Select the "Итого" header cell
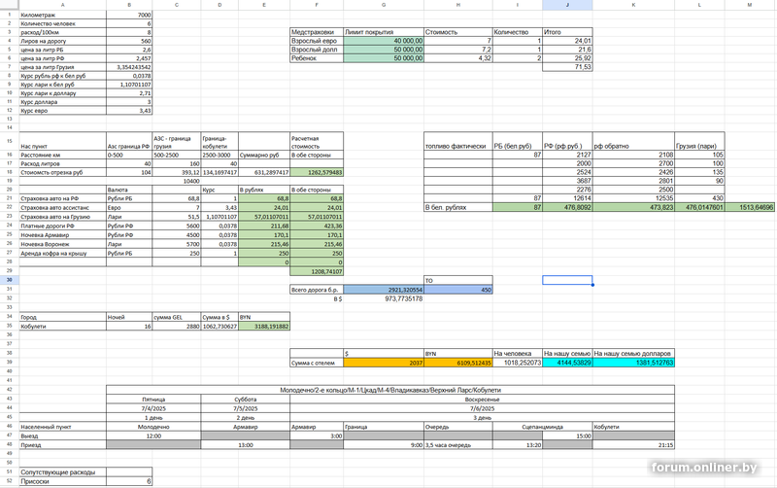This screenshot has height=488, width=777. click(567, 32)
